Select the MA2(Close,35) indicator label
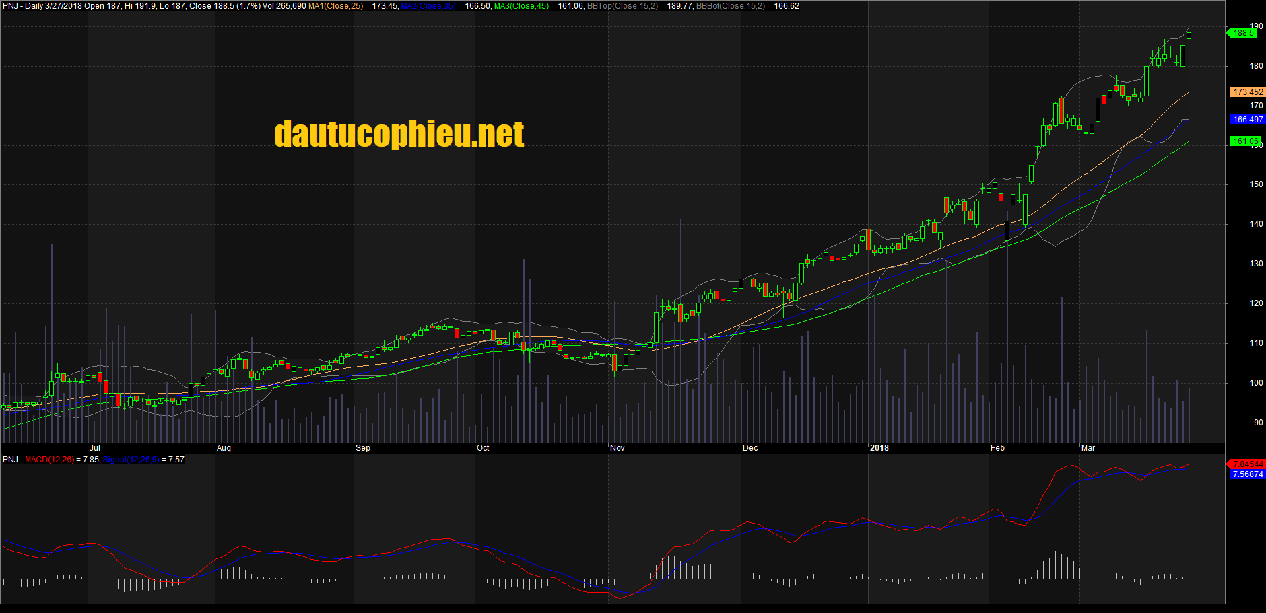Viewport: 1266px width, 613px height. pos(428,5)
